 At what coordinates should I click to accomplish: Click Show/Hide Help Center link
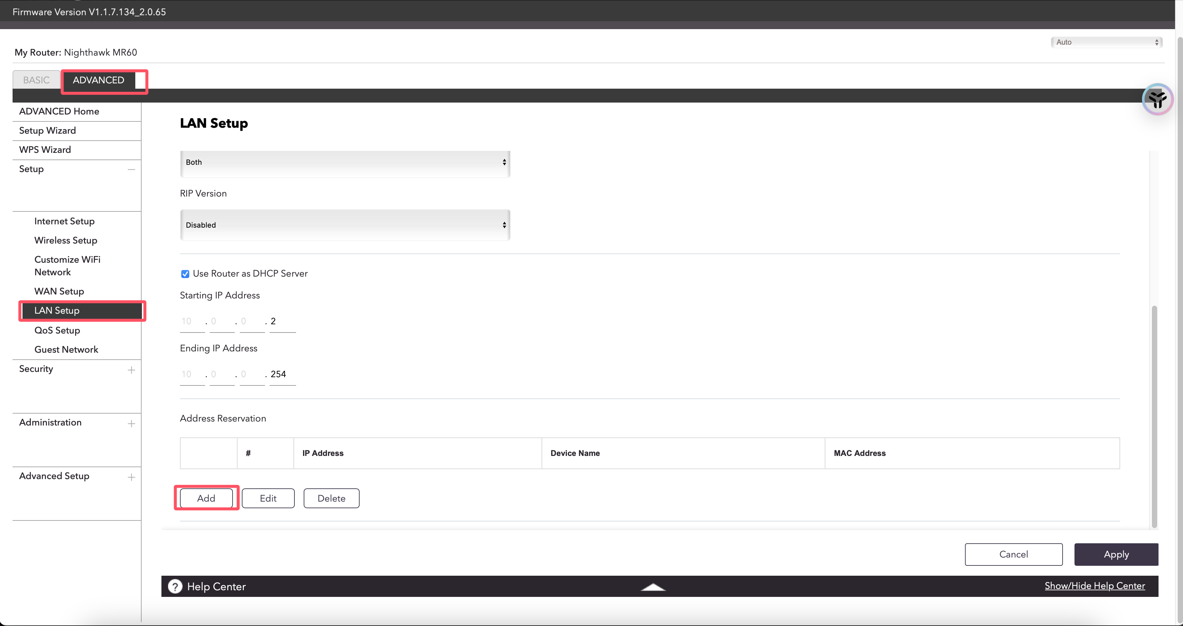tap(1094, 586)
